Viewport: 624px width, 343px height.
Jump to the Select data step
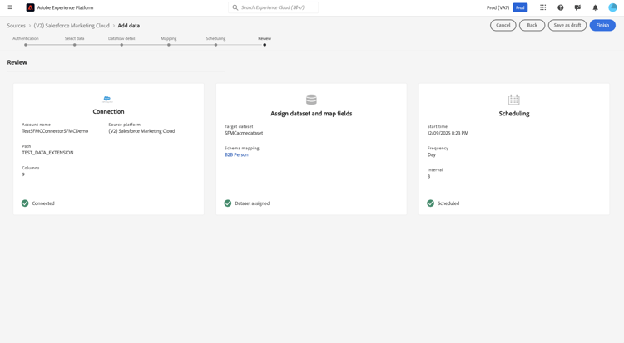[74, 45]
